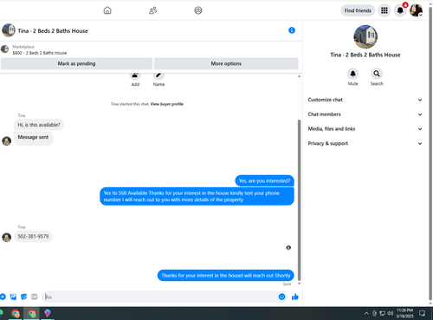Open the Groups icon in top navigation

point(198,10)
